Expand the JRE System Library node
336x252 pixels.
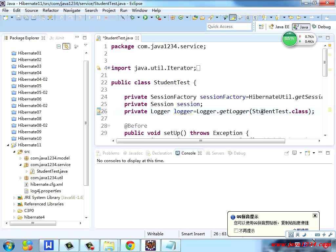pyautogui.click(x=14, y=198)
